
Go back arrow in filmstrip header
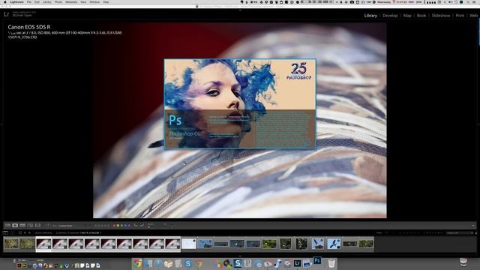25,233
